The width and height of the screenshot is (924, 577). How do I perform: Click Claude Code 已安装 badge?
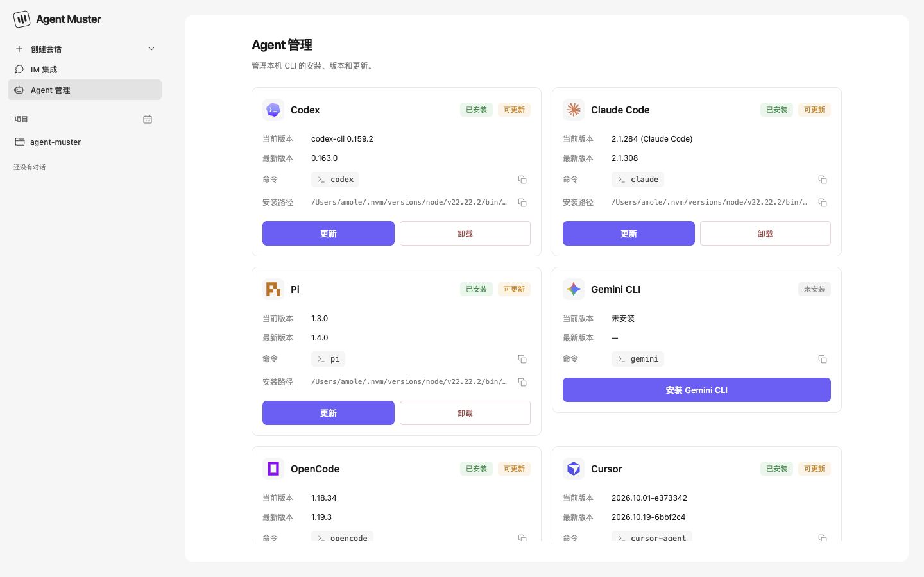click(777, 110)
